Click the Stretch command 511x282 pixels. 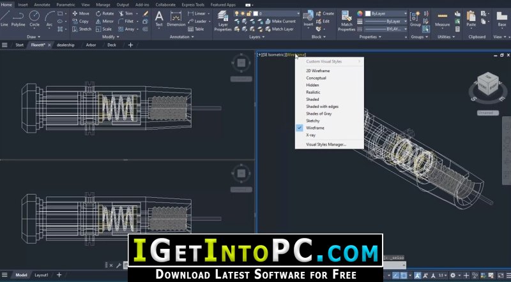[82, 29]
